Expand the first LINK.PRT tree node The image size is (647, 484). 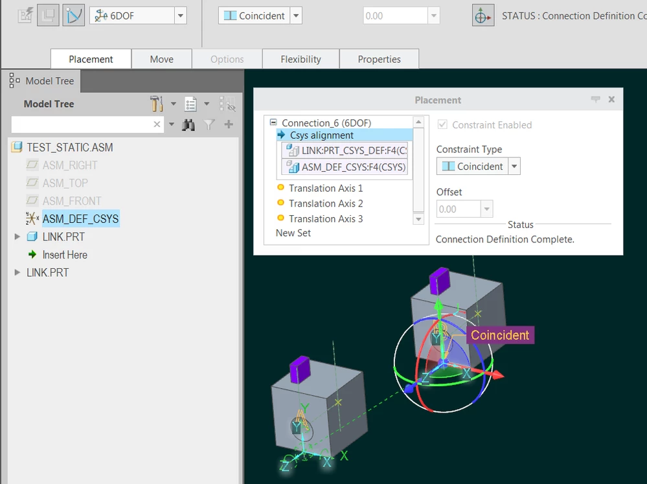click(x=16, y=236)
